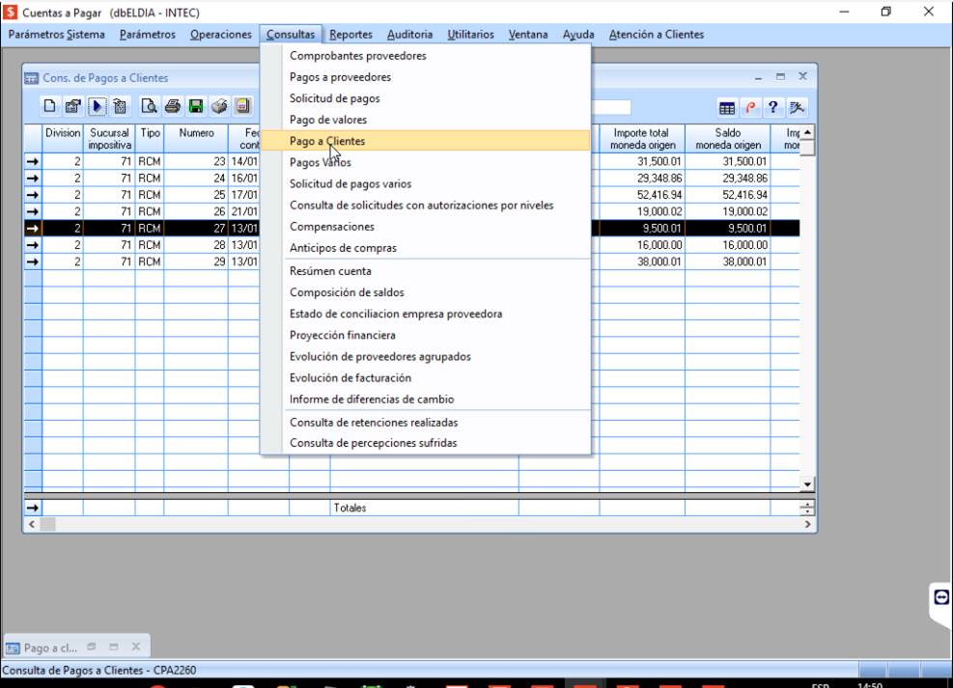Click the TeamViewer side panel icon

point(941,597)
